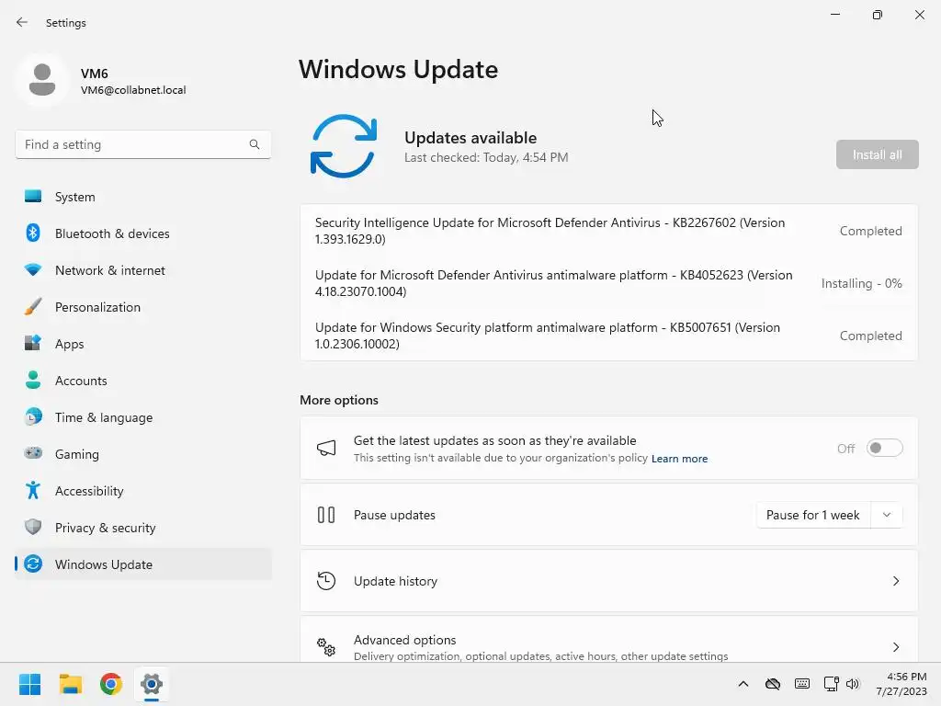The width and height of the screenshot is (941, 706).
Task: Open File Explorer from taskbar
Action: click(70, 684)
